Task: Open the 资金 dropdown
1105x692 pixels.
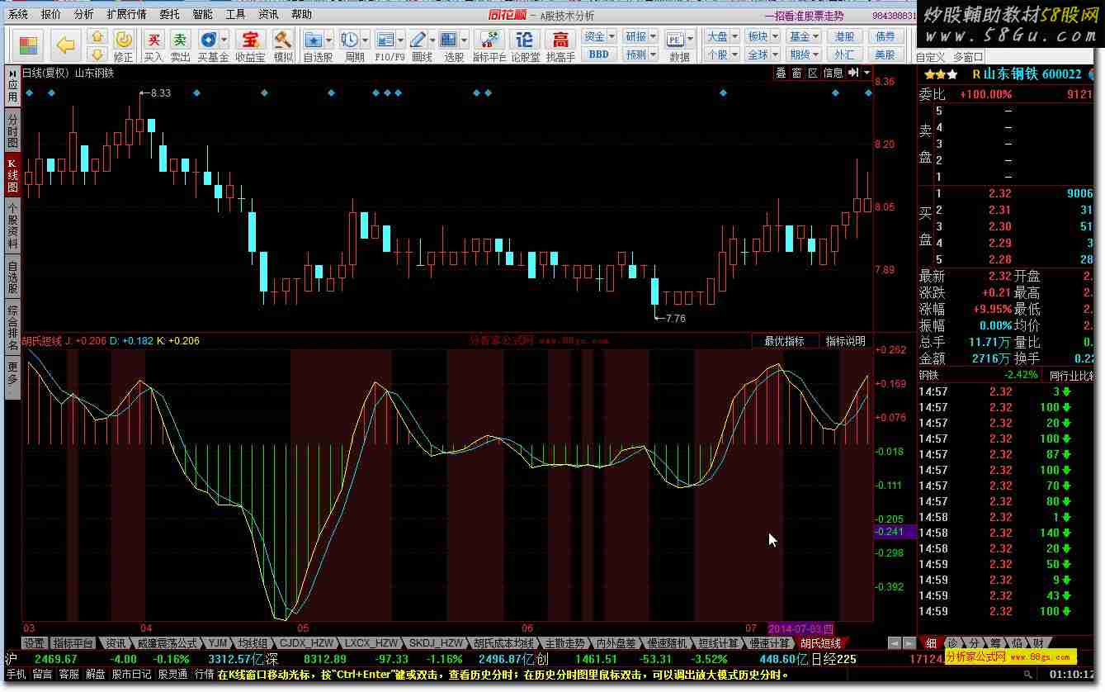Action: pos(598,36)
